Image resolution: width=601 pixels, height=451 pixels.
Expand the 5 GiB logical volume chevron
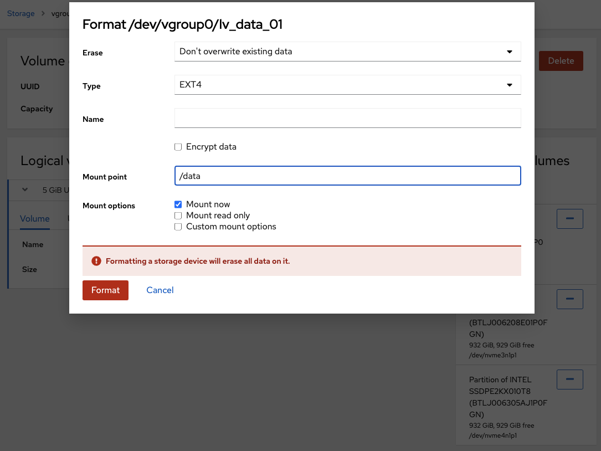point(25,189)
